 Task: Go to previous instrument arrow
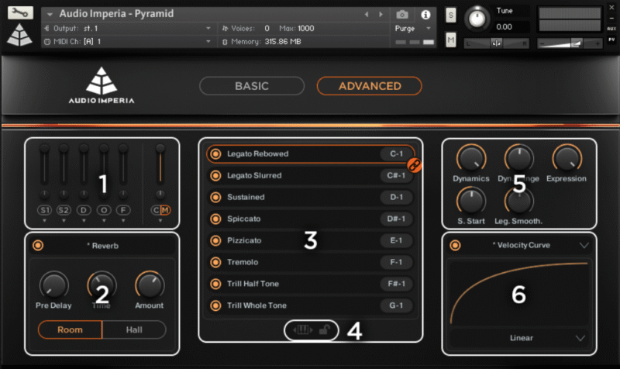coord(367,14)
